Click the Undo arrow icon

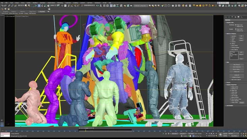[2, 6]
